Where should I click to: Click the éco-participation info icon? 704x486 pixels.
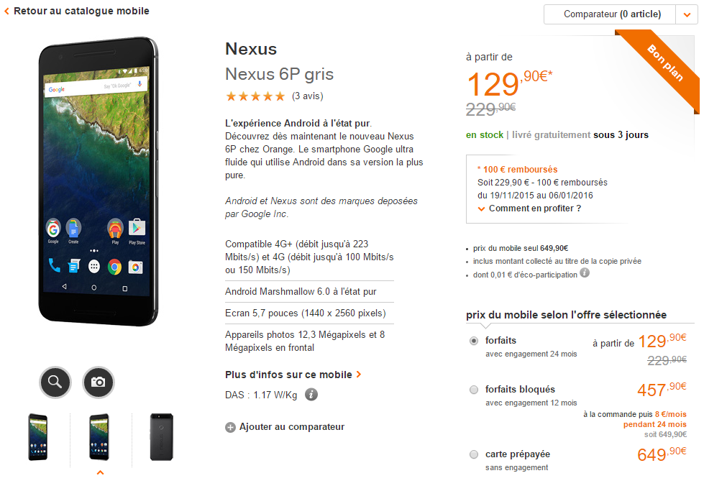(585, 273)
